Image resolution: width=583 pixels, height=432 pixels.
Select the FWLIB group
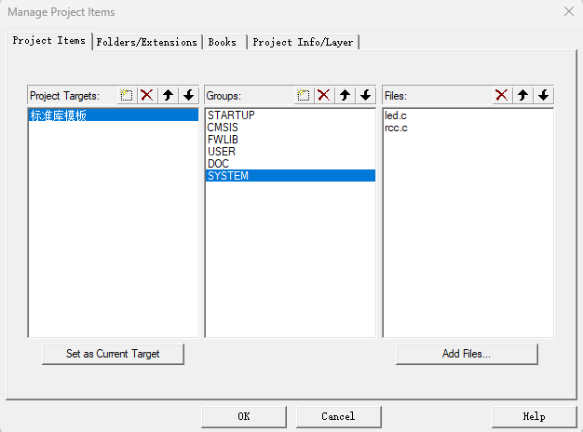pyautogui.click(x=291, y=140)
